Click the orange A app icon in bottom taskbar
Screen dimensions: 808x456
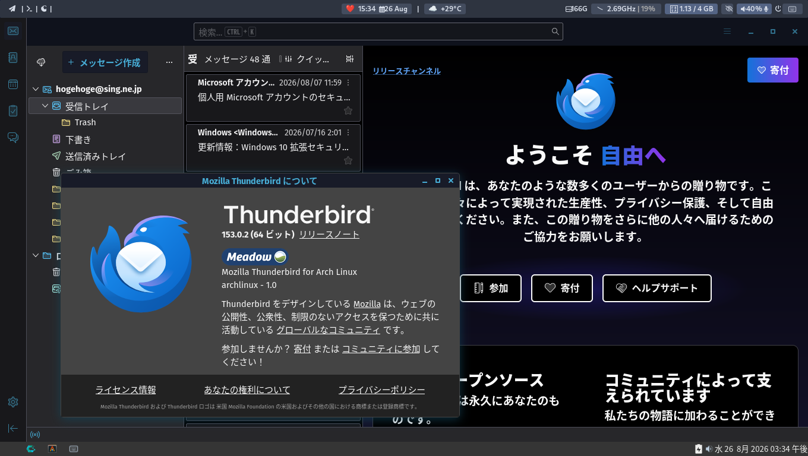coord(52,449)
